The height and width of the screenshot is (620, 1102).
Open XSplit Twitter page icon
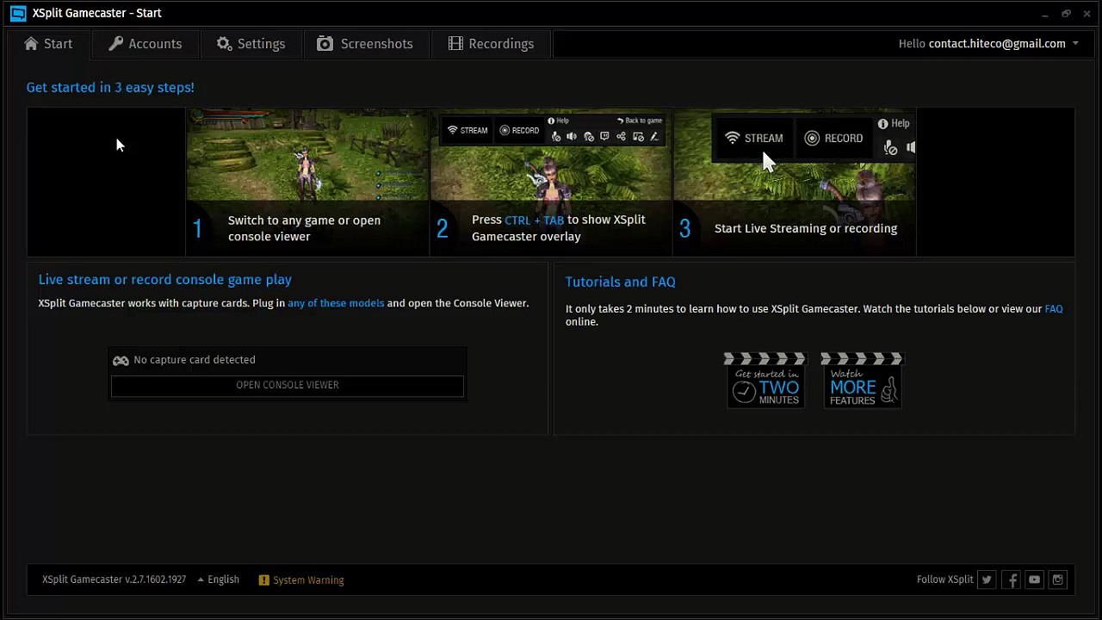pos(987,580)
